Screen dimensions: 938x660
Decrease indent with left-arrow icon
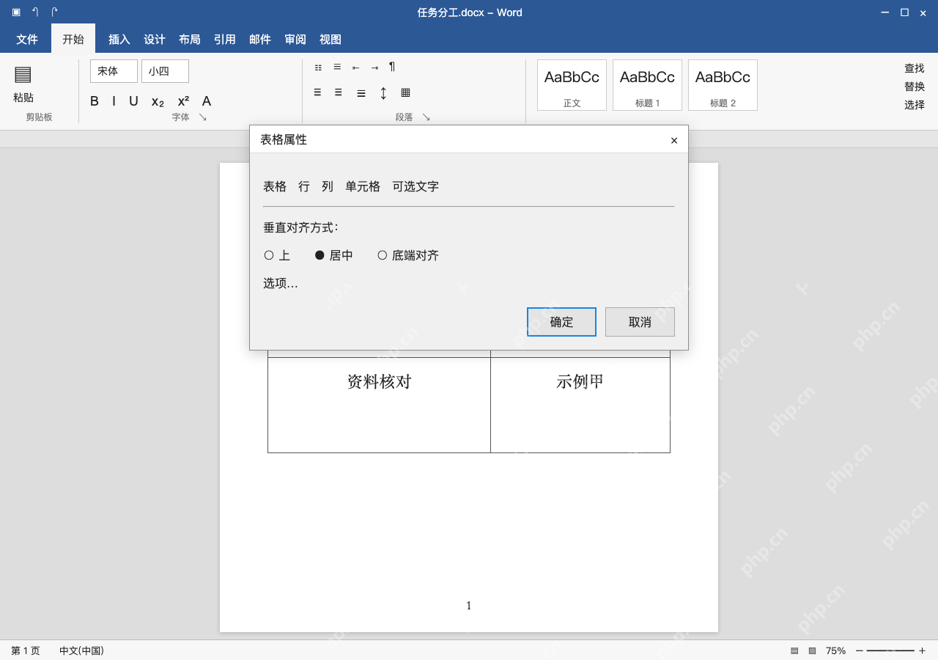pyautogui.click(x=355, y=67)
